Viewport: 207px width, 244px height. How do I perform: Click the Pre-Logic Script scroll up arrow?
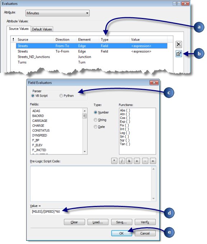tap(154, 169)
